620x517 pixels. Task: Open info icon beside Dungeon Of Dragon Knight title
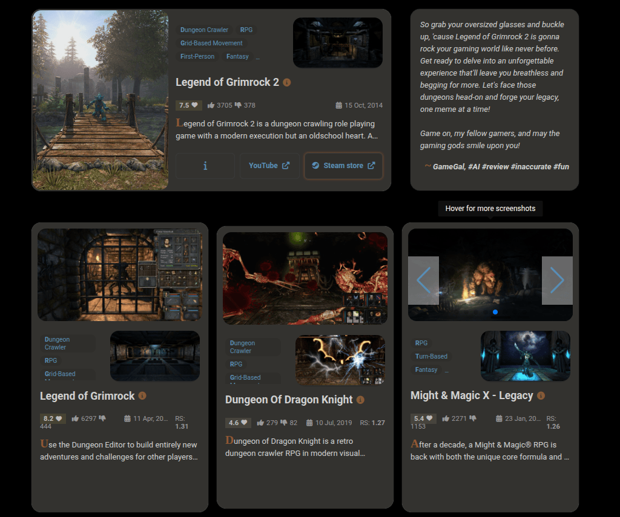360,400
